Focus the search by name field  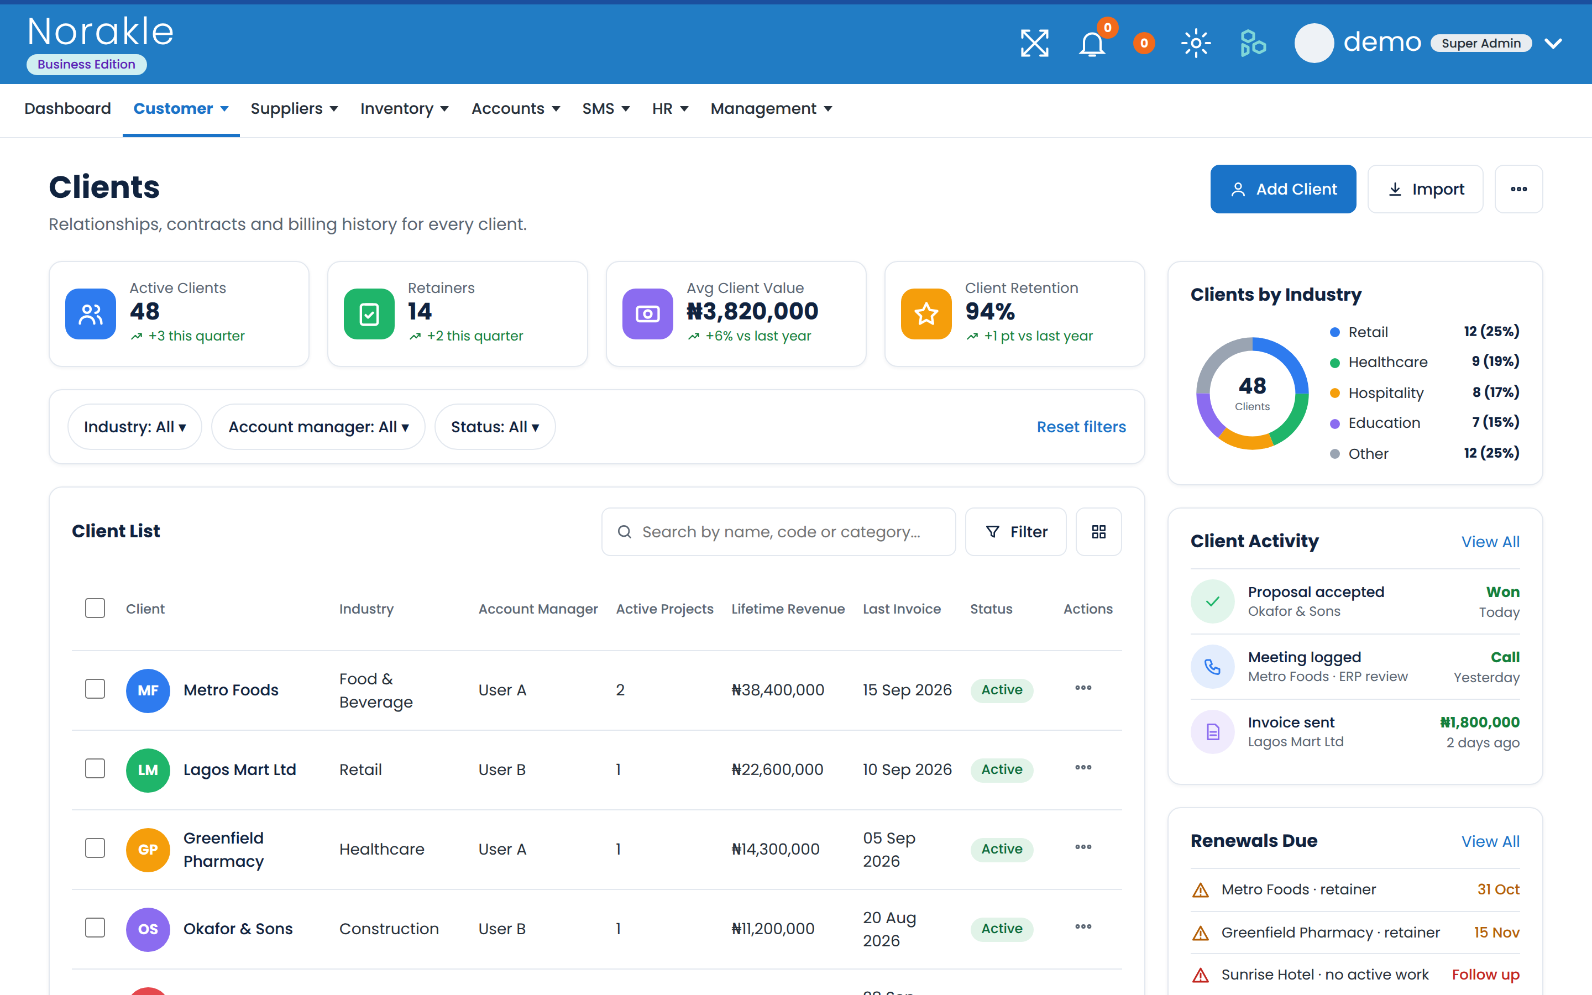[x=778, y=532]
